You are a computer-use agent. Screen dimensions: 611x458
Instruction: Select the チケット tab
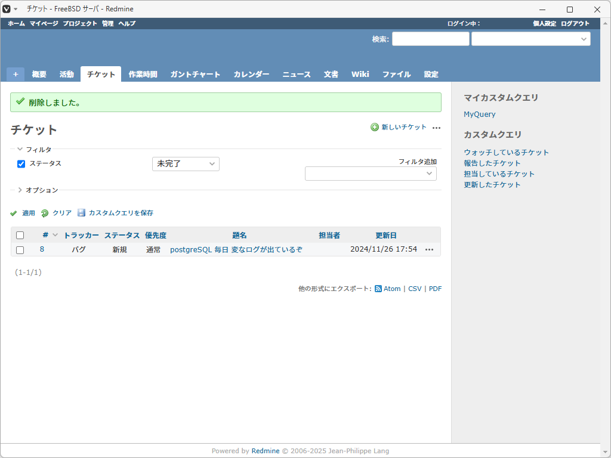(x=101, y=74)
